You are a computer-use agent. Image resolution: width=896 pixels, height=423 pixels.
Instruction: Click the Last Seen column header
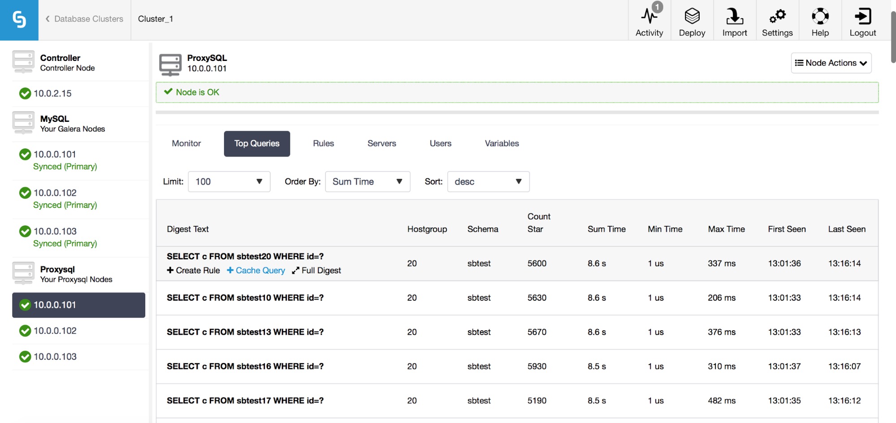[x=847, y=229]
